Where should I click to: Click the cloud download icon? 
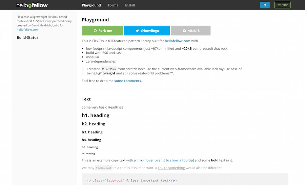point(184,31)
